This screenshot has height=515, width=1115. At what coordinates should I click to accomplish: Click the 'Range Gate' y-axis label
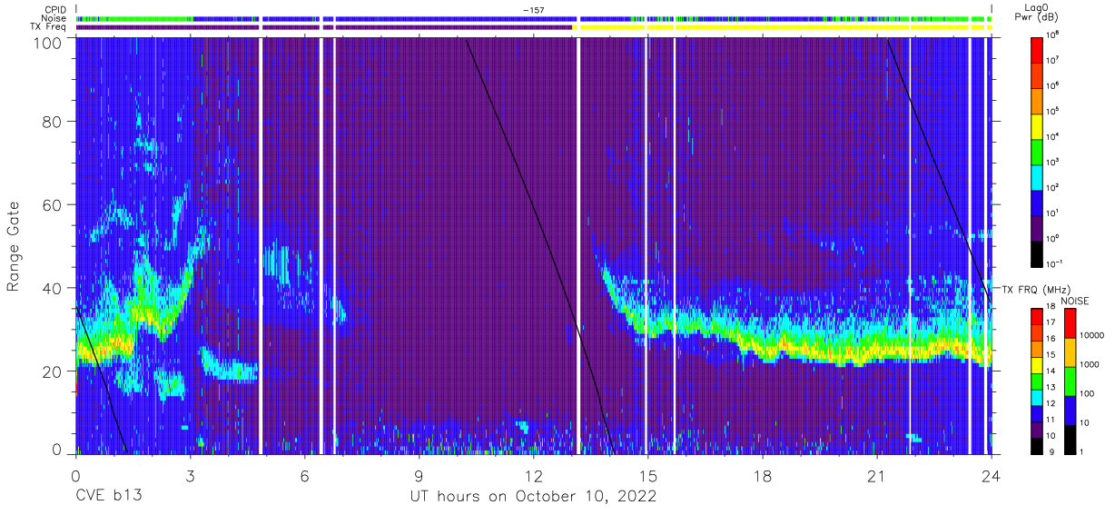coord(14,247)
